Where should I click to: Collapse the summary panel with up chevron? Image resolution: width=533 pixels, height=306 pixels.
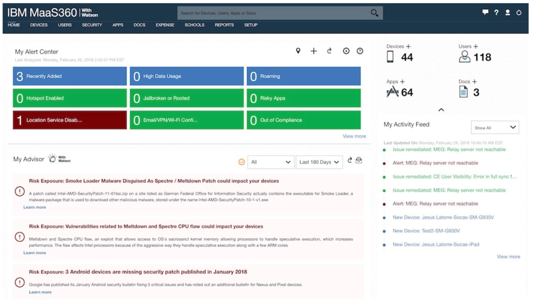(441, 110)
